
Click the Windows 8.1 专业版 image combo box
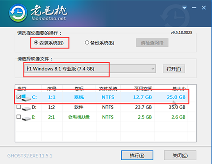90,69
